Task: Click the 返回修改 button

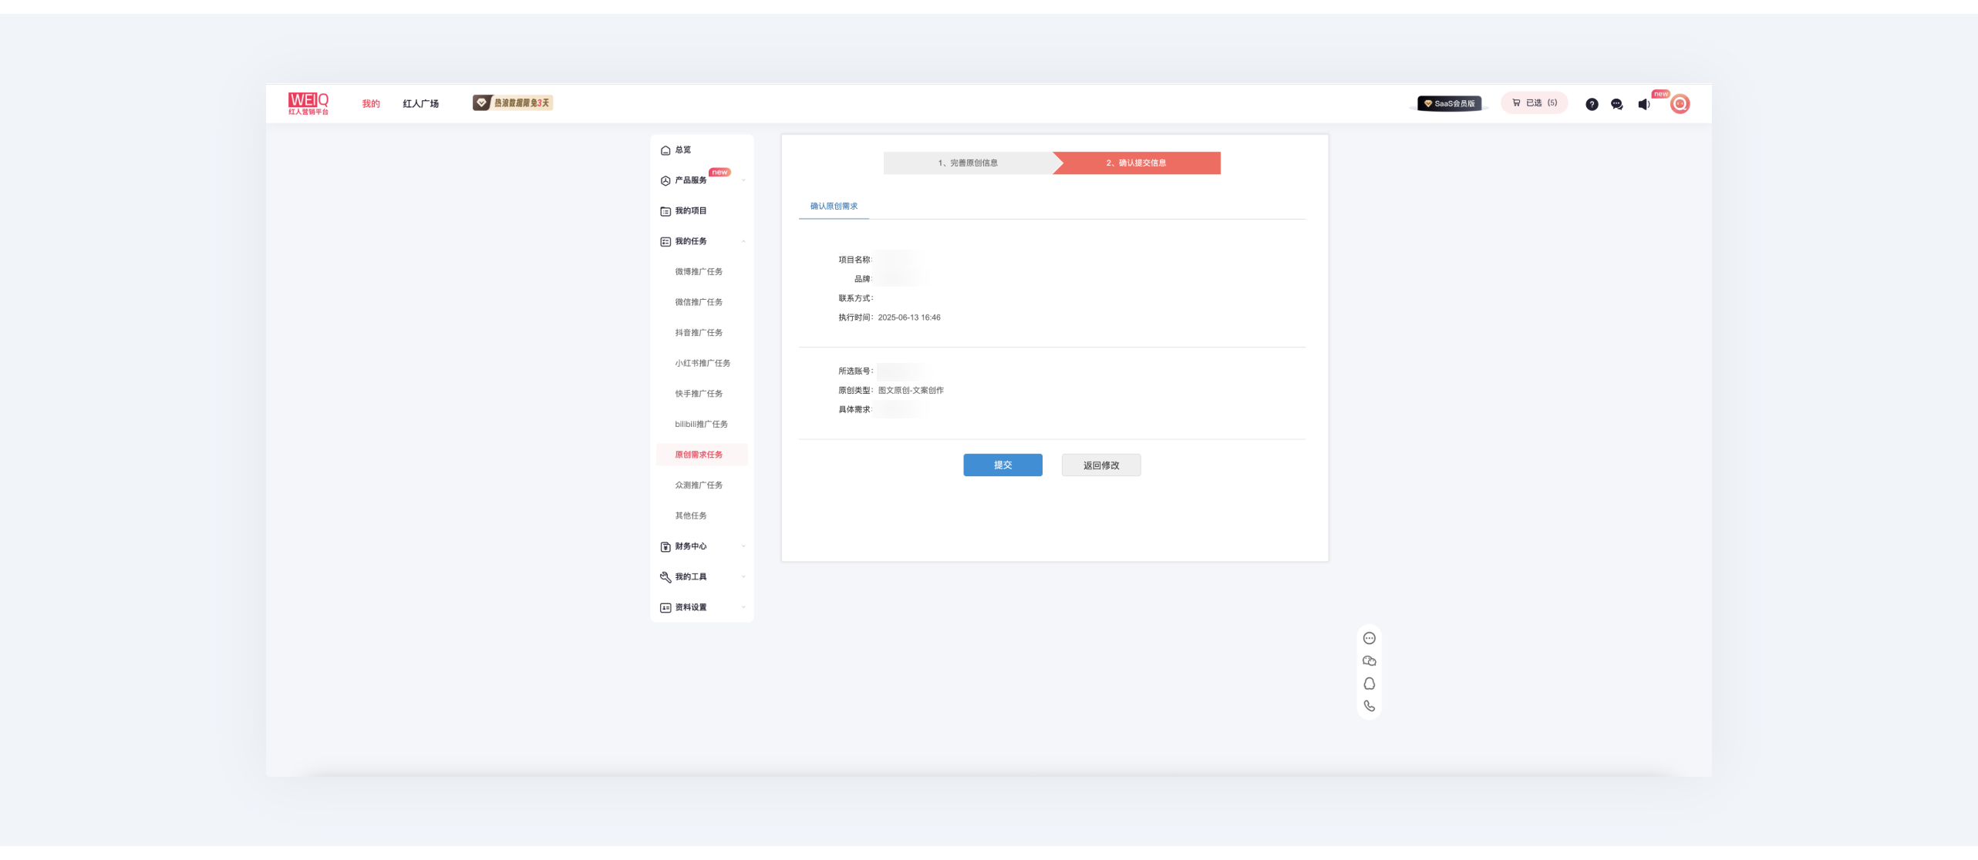Action: tap(1100, 465)
